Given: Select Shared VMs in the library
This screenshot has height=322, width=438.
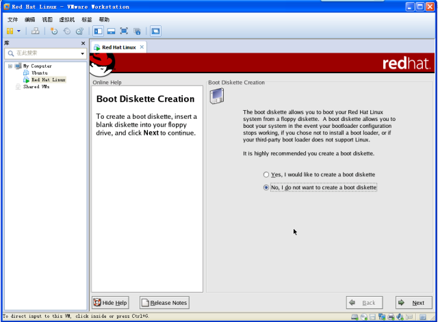Looking at the screenshot, I should tap(36, 87).
